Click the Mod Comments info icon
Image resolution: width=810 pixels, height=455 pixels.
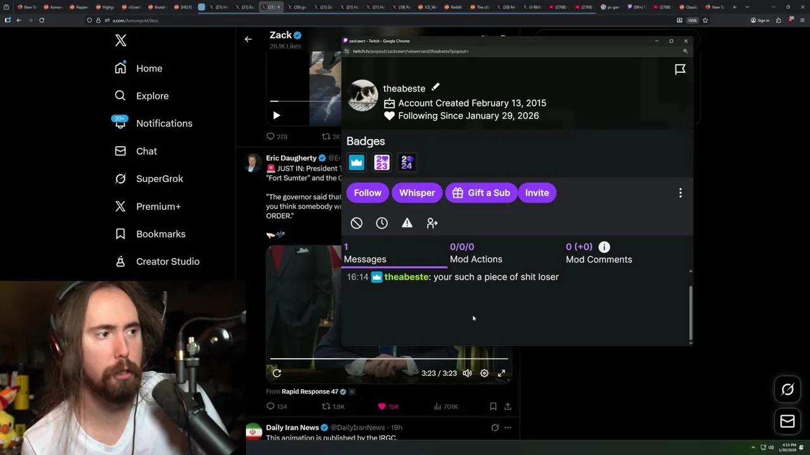tap(604, 247)
